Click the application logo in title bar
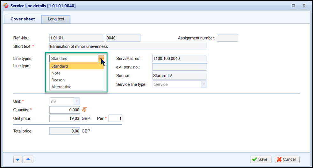The image size is (313, 168). tap(6, 6)
